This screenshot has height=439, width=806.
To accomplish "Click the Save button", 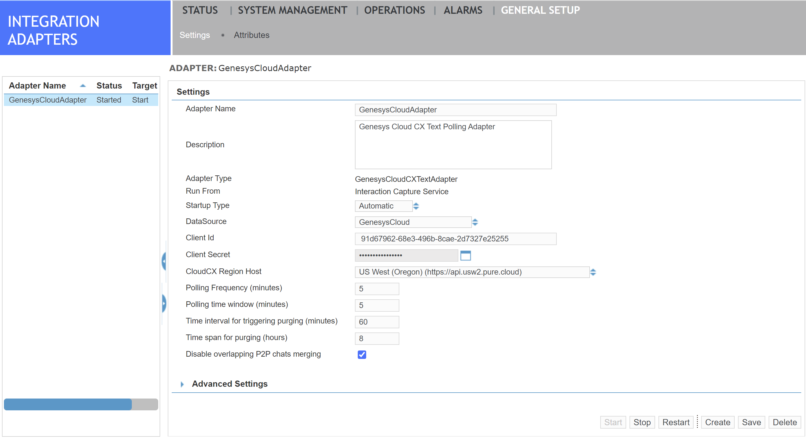I will [751, 422].
